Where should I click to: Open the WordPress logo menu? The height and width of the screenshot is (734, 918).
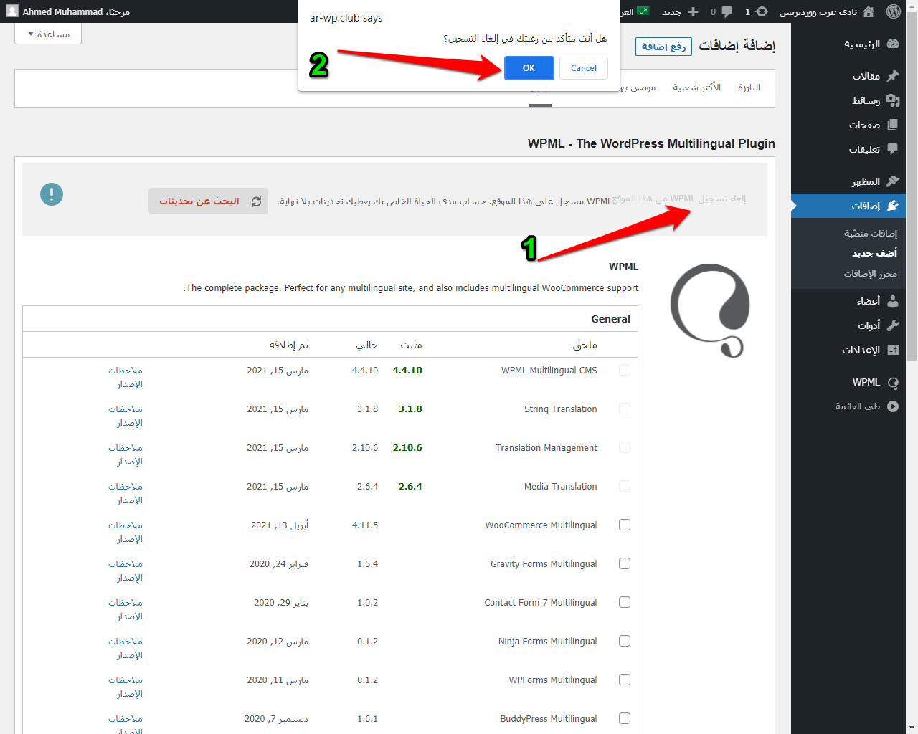893,11
